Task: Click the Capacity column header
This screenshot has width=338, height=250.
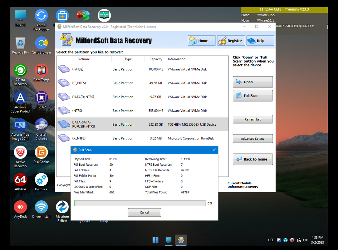Action: click(x=156, y=59)
